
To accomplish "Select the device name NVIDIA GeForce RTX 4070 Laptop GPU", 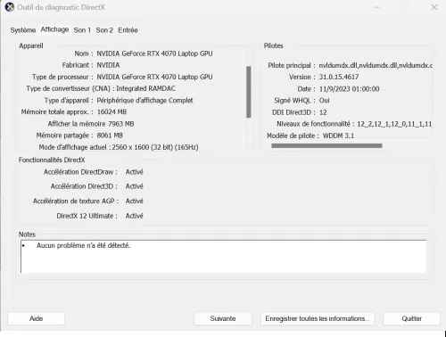I will click(x=154, y=53).
